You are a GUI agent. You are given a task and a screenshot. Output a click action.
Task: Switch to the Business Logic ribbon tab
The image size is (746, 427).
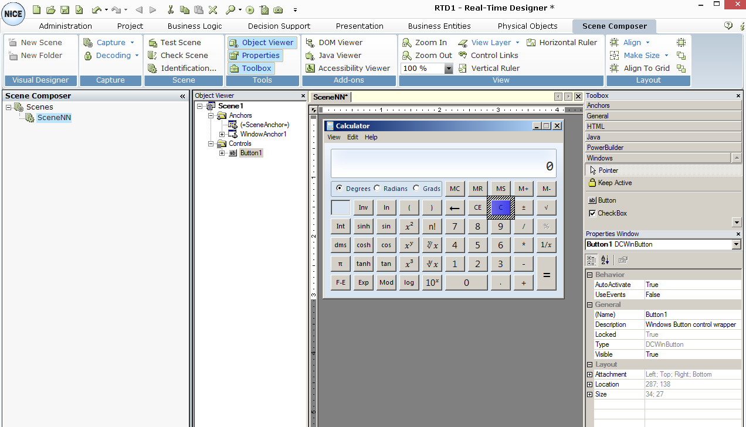[195, 26]
